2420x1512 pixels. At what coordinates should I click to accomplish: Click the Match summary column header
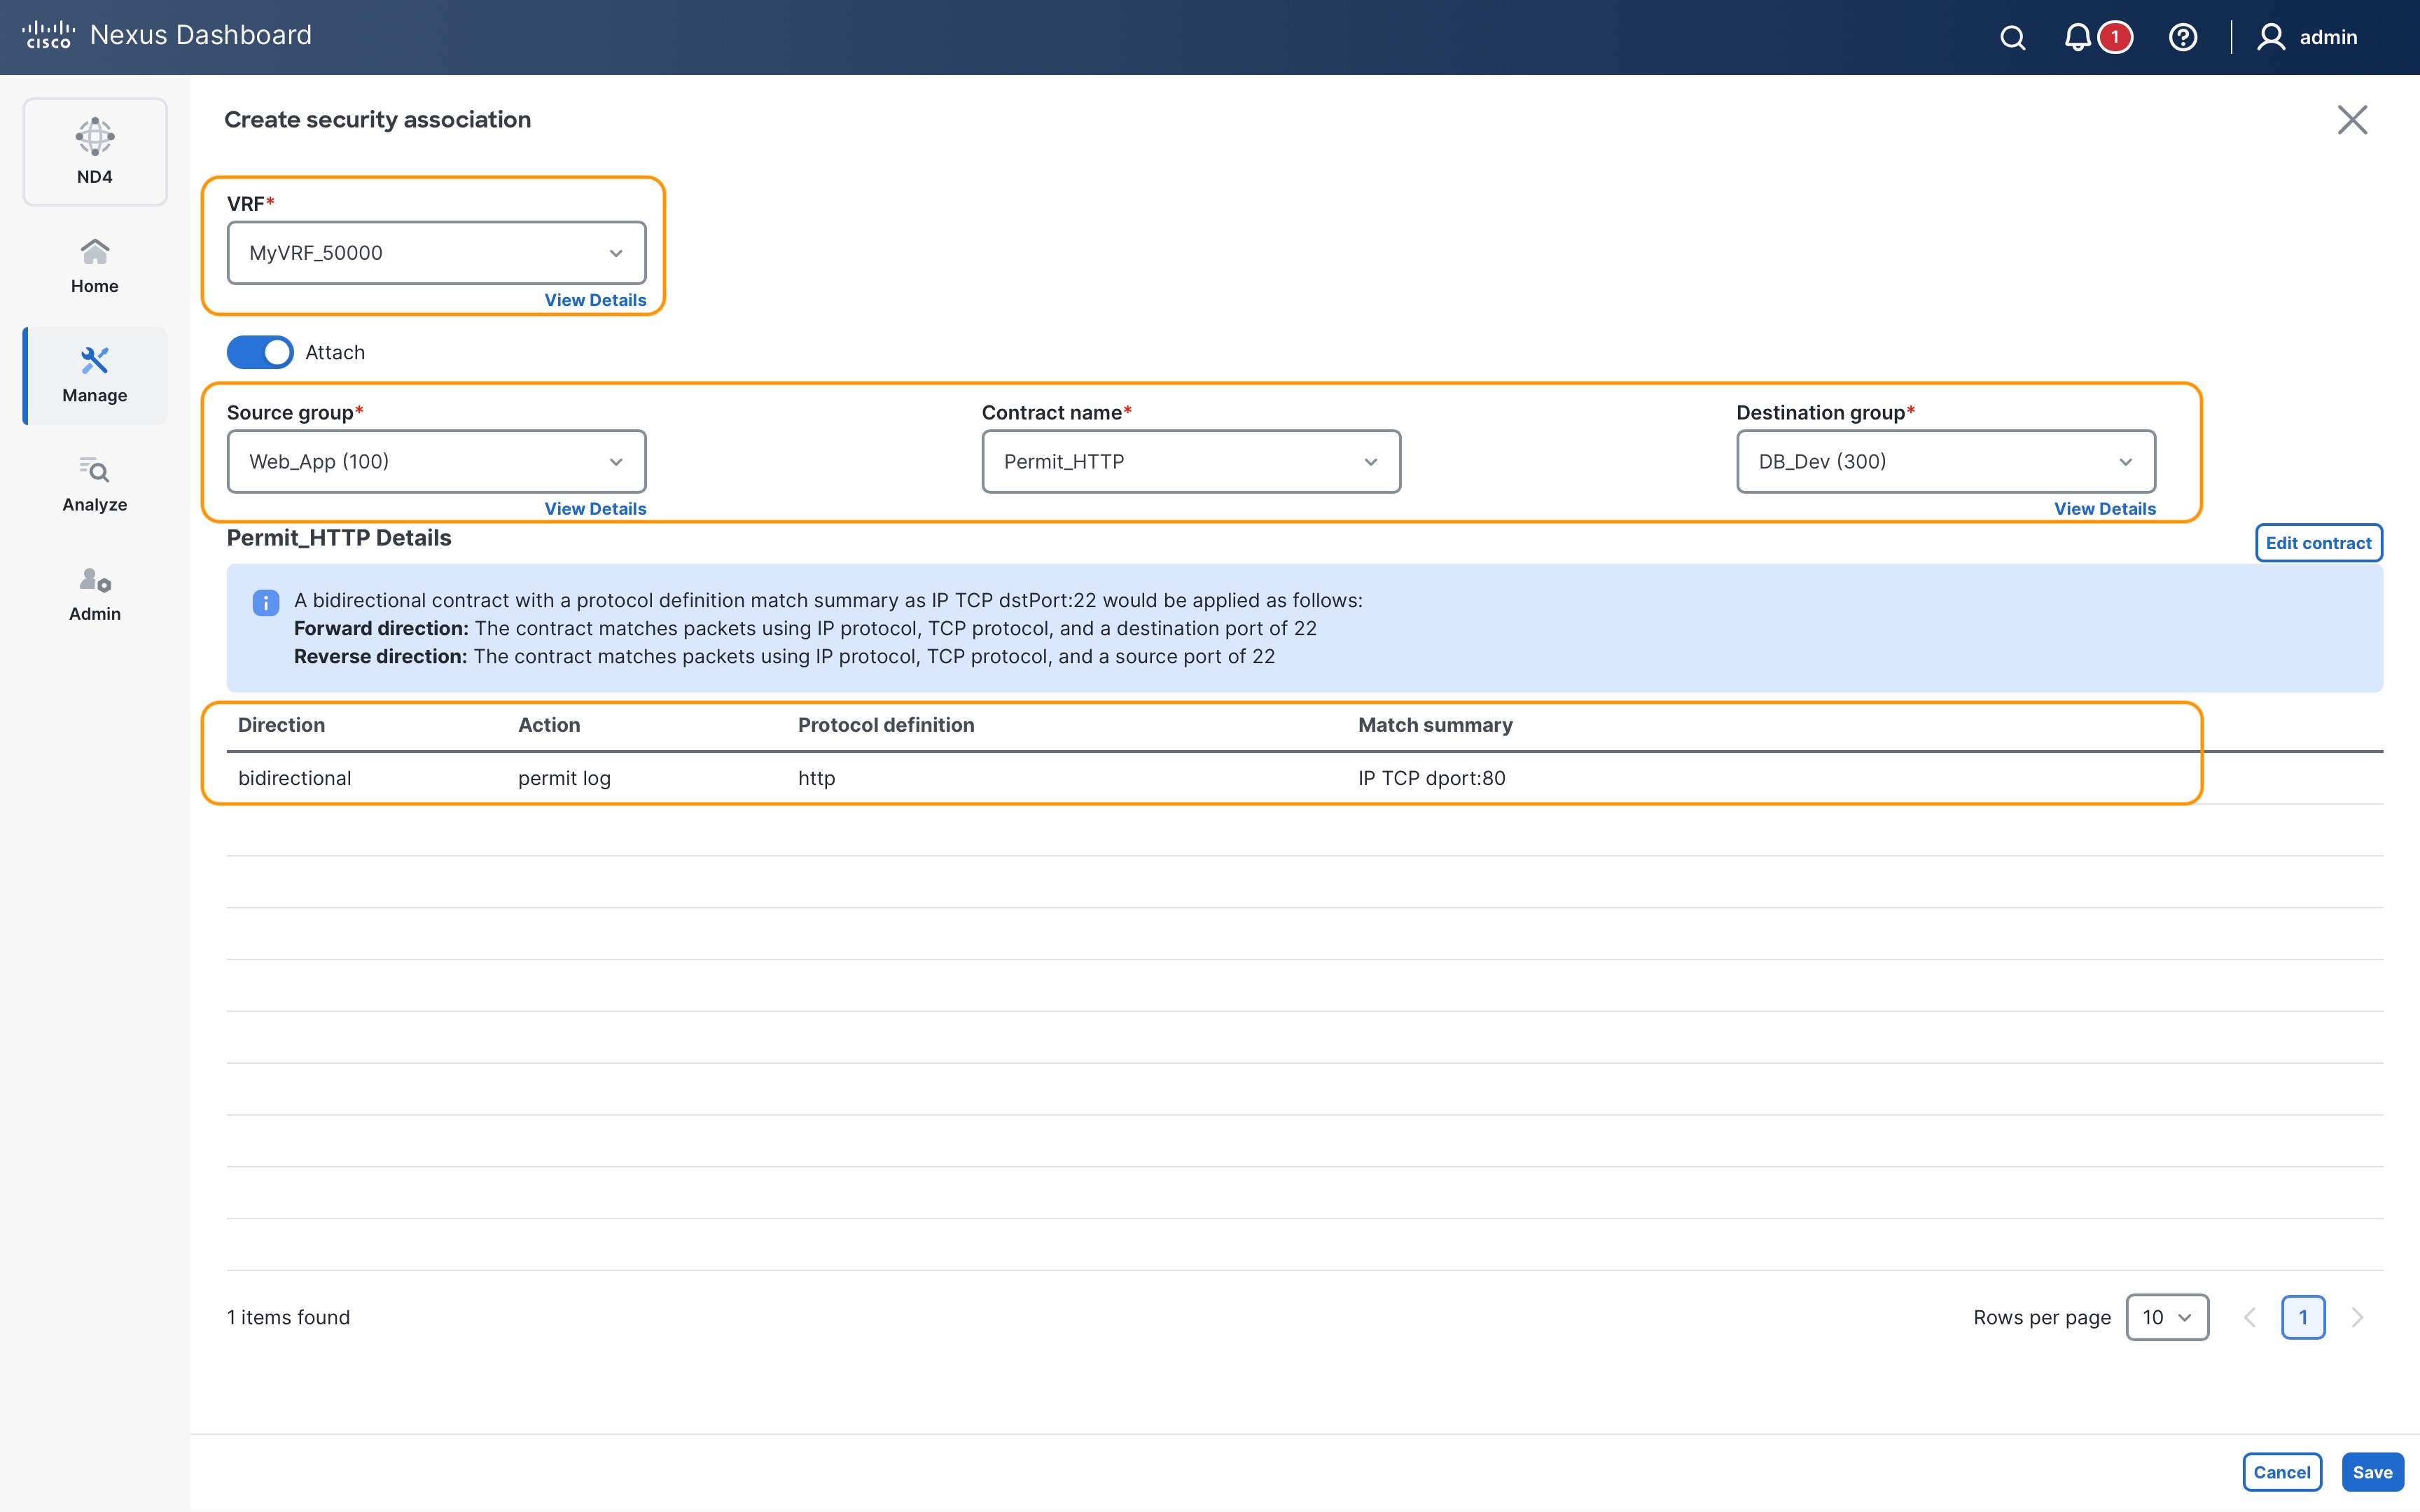(x=1434, y=725)
